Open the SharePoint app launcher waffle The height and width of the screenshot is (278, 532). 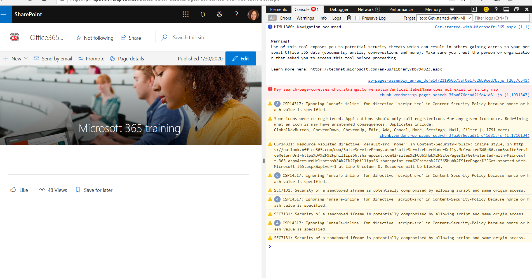(186, 14)
